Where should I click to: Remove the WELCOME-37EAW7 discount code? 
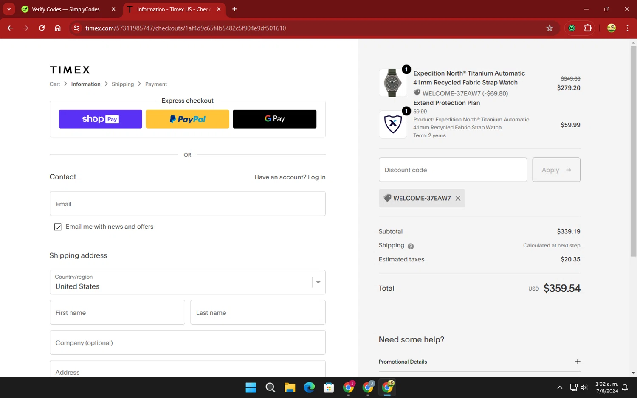tap(458, 198)
